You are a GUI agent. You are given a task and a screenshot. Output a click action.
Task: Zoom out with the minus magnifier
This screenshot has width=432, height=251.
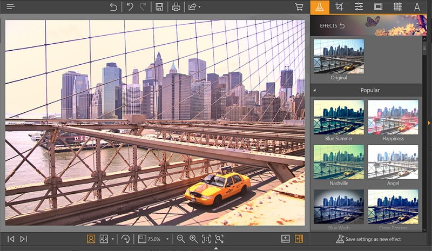[181, 239]
